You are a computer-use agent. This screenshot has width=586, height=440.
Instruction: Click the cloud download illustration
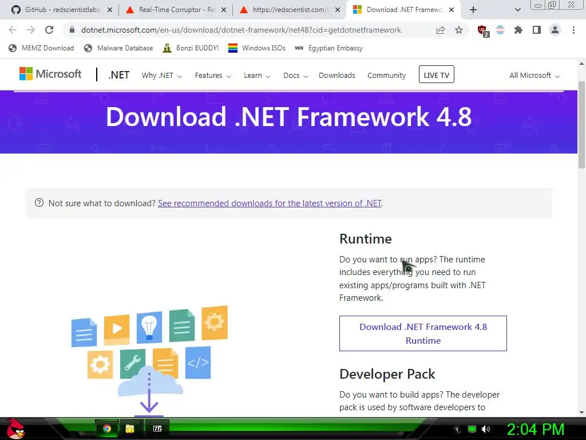tap(149, 361)
